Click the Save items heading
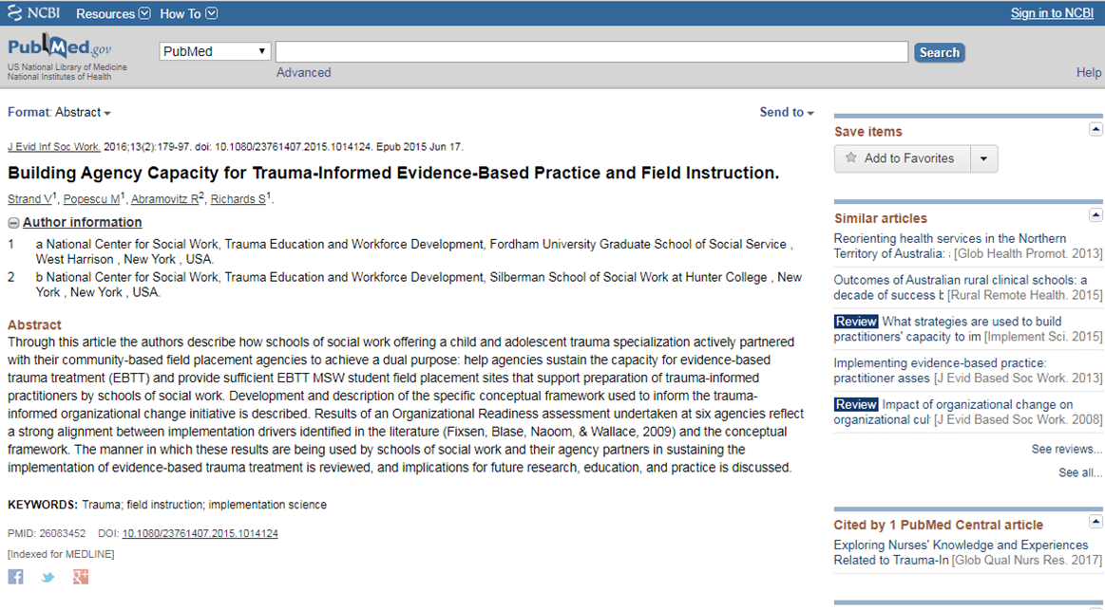The image size is (1105, 610). pyautogui.click(x=867, y=132)
